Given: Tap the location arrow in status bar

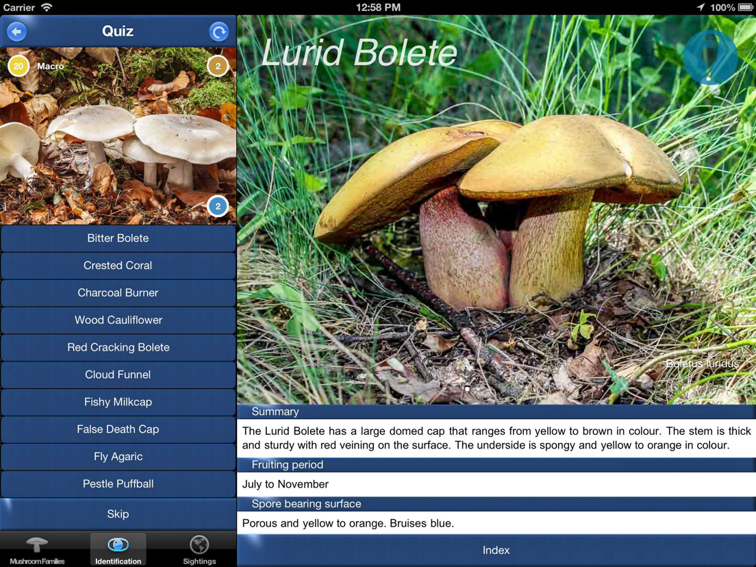Looking at the screenshot, I should (x=701, y=8).
